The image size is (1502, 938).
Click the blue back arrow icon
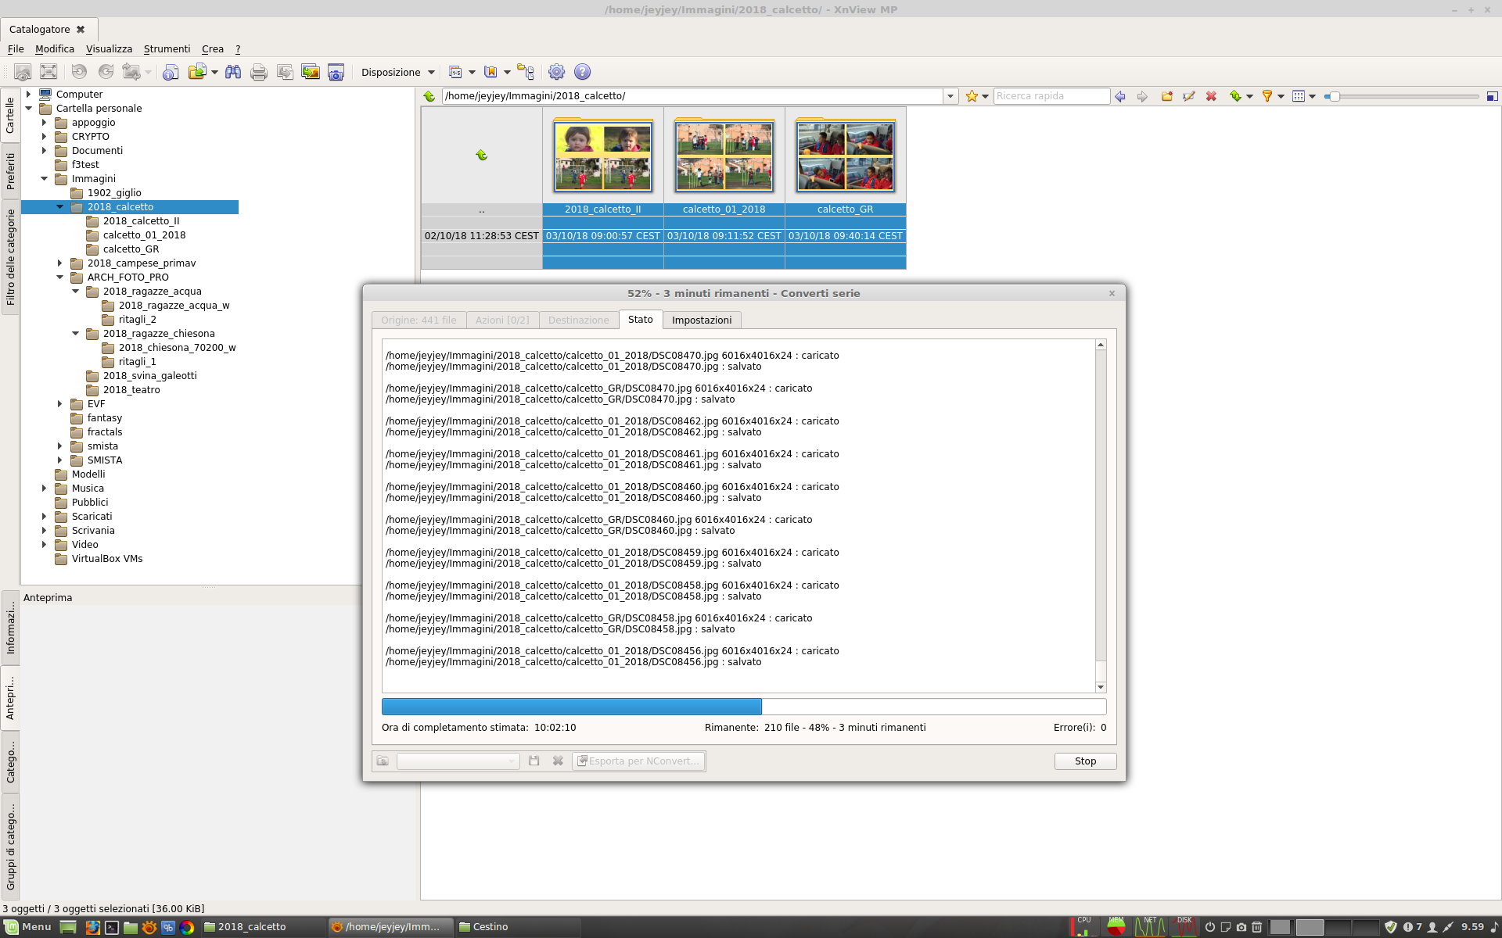point(1120,96)
